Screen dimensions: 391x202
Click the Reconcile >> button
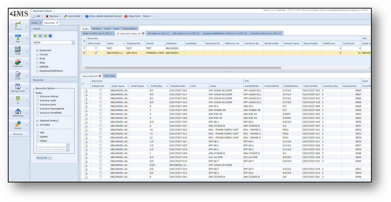(44, 157)
